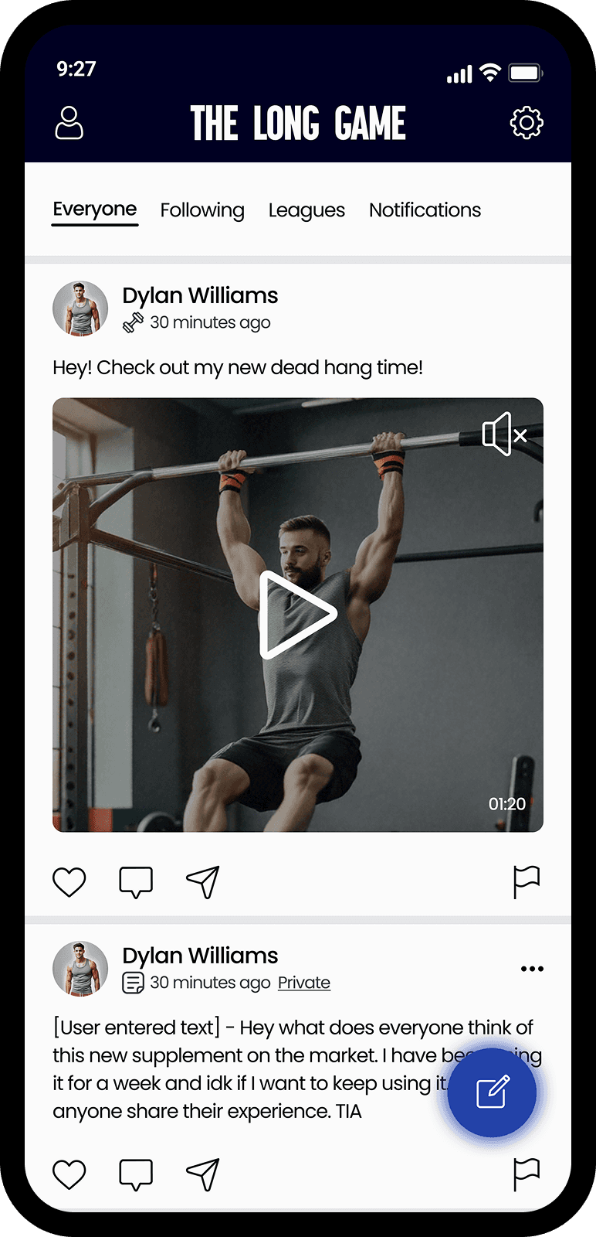Tap the compose new post floating button
This screenshot has width=596, height=1237.
(492, 1092)
